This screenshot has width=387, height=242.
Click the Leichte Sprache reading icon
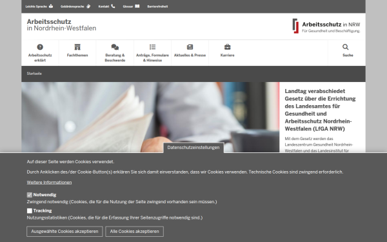[51, 6]
